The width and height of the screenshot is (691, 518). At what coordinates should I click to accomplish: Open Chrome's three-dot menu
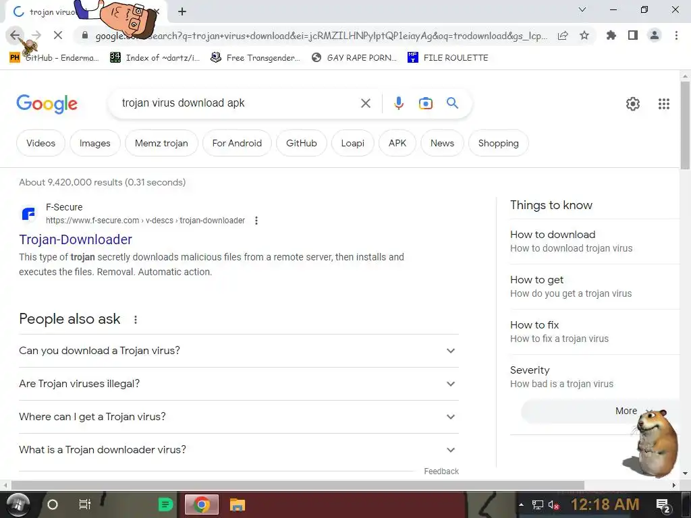pyautogui.click(x=676, y=35)
